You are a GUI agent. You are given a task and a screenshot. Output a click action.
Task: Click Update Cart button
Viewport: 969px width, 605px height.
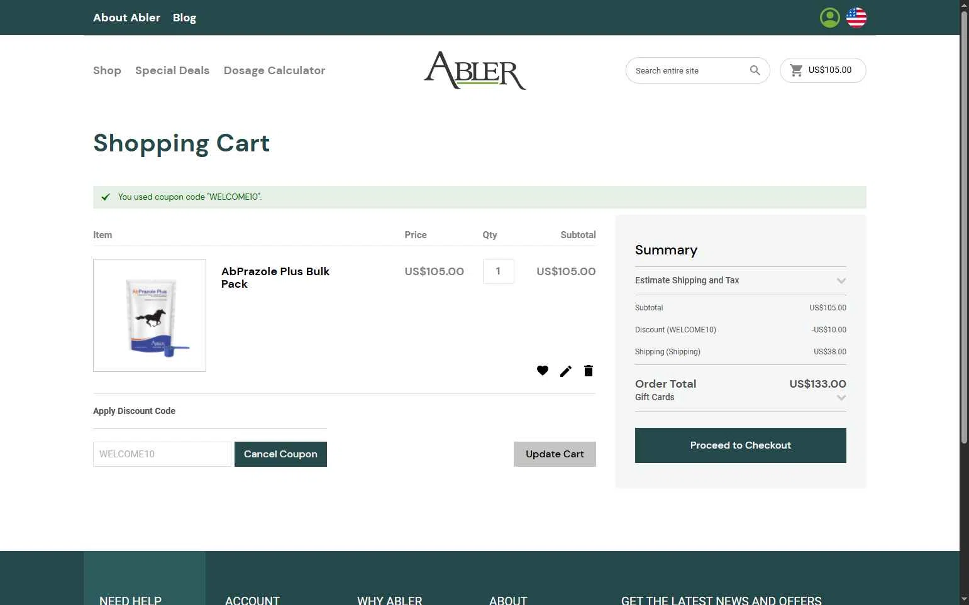[555, 454]
